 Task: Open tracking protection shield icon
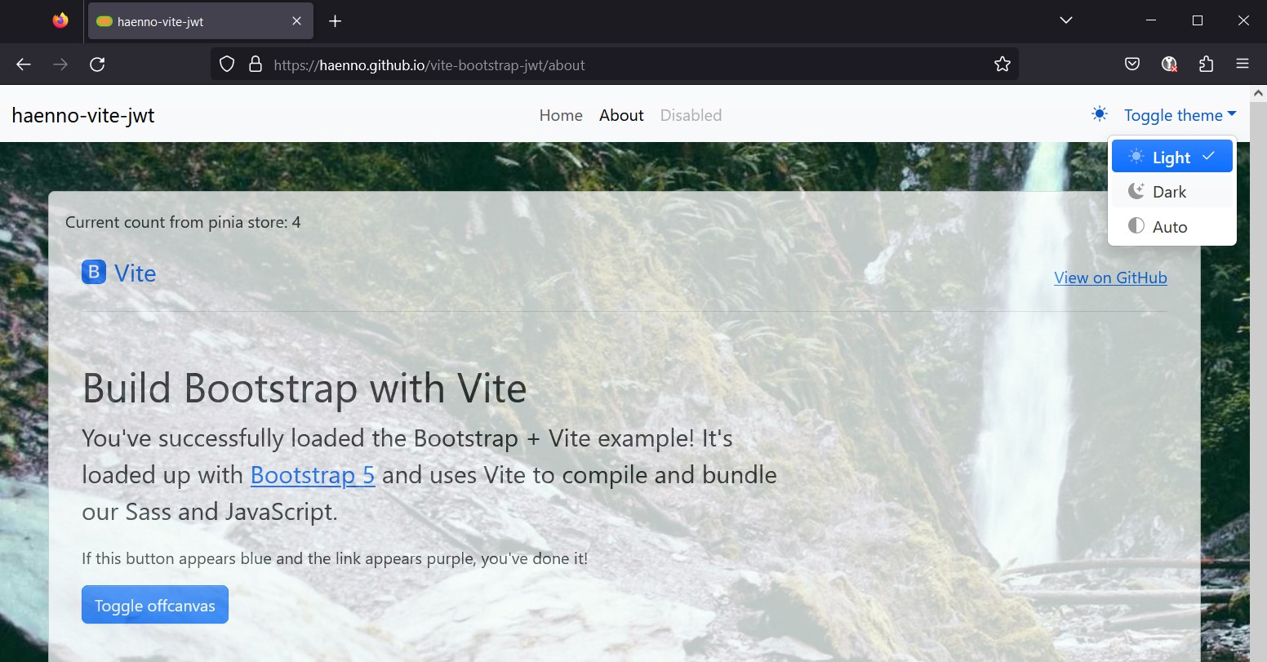[228, 64]
